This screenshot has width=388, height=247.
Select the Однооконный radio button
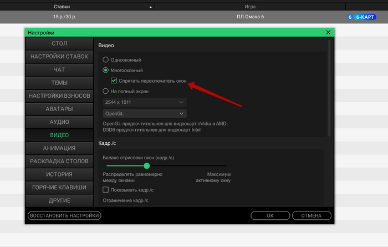[x=106, y=60]
